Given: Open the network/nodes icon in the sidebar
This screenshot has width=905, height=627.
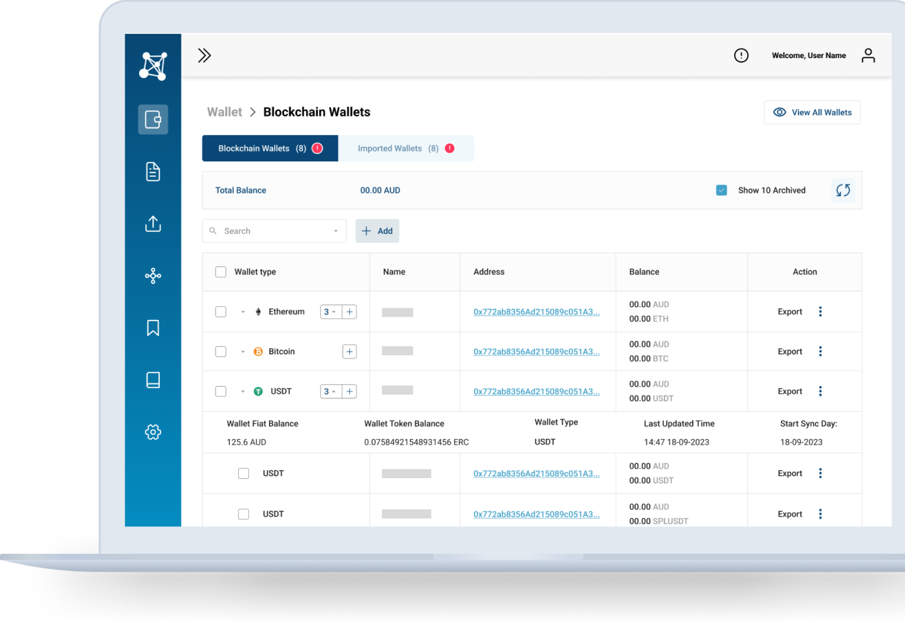Looking at the screenshot, I should [153, 276].
